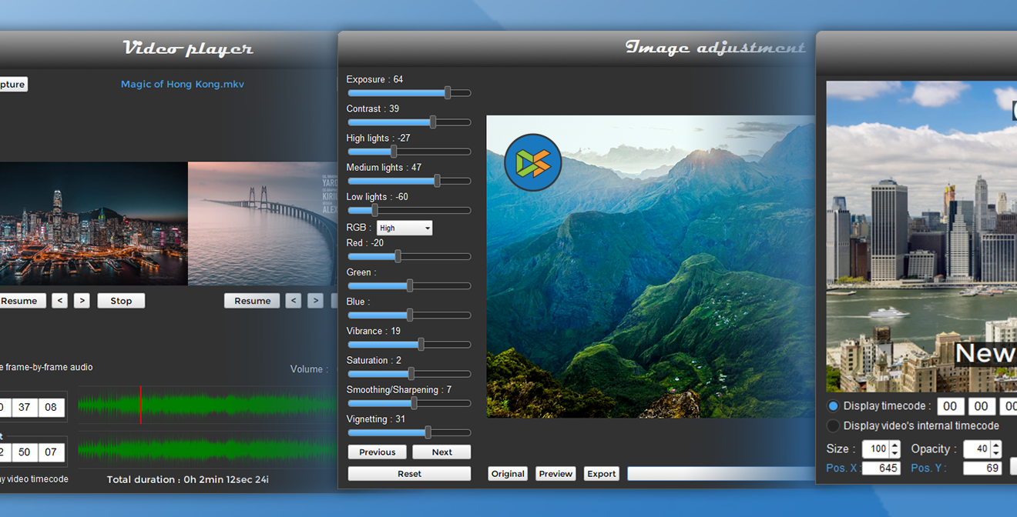Reset all image adjustments
This screenshot has height=517, width=1017.
click(409, 473)
